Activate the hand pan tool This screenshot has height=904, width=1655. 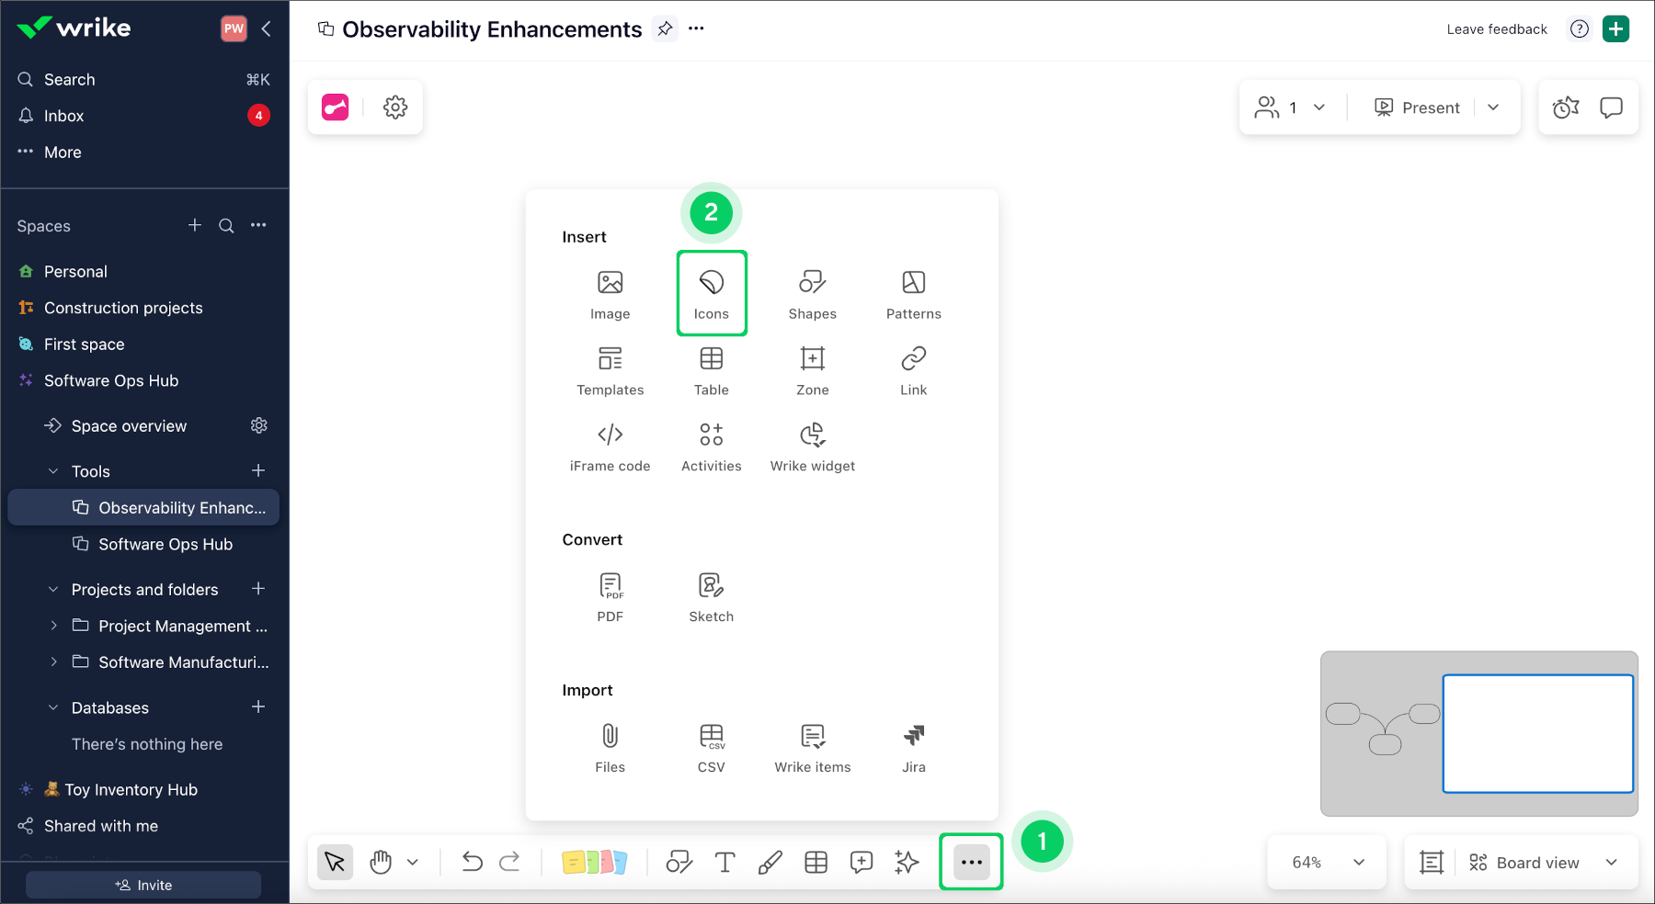point(381,862)
